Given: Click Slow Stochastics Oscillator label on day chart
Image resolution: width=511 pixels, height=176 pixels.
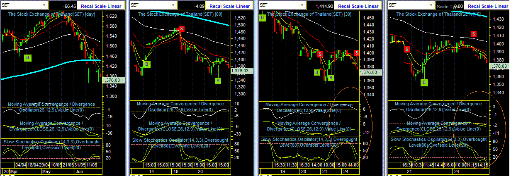Looking at the screenshot, I should coord(51,144).
